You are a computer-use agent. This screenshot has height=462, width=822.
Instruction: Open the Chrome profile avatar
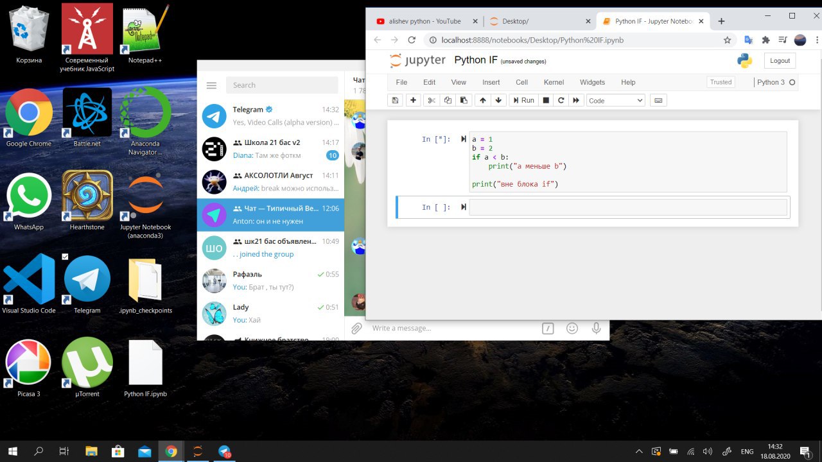tap(800, 40)
